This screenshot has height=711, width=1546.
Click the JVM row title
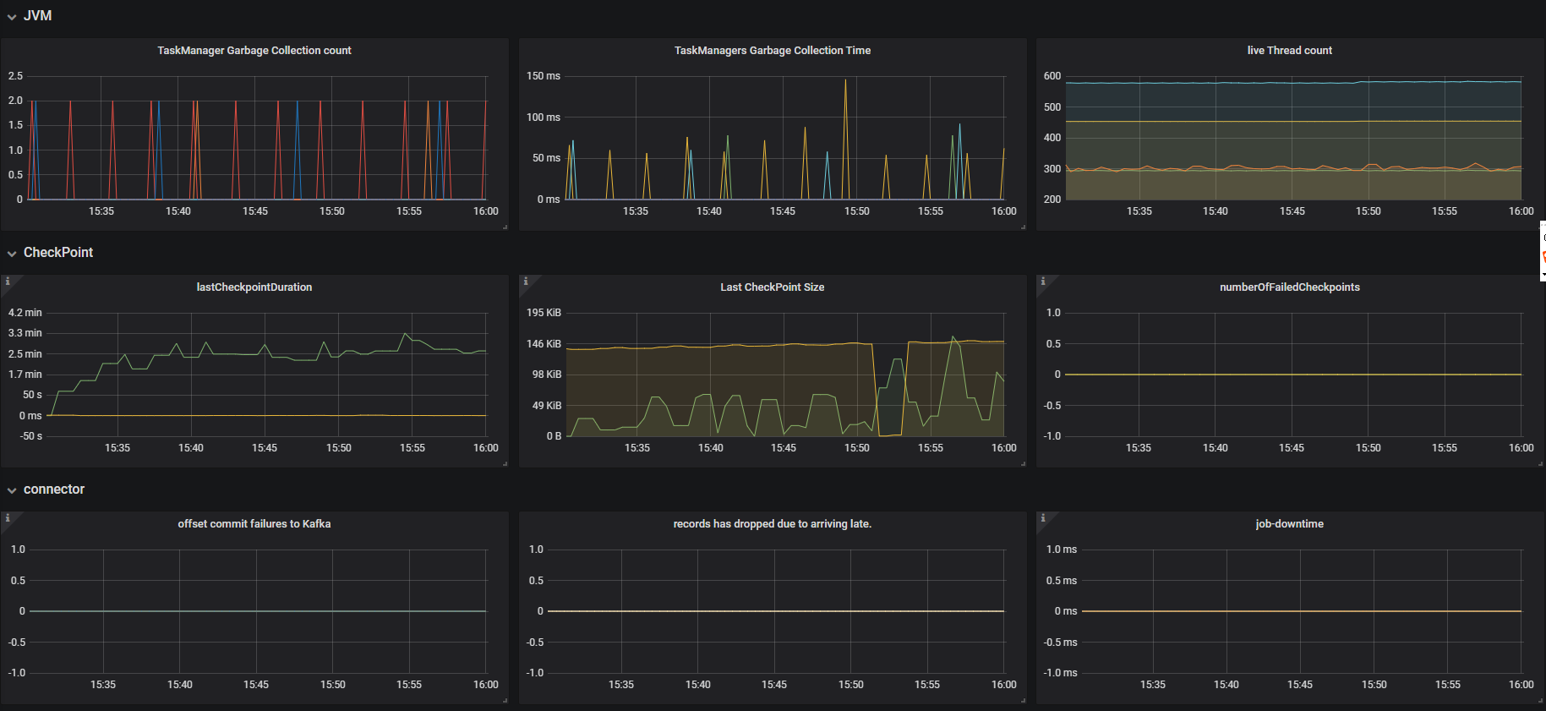(x=37, y=16)
